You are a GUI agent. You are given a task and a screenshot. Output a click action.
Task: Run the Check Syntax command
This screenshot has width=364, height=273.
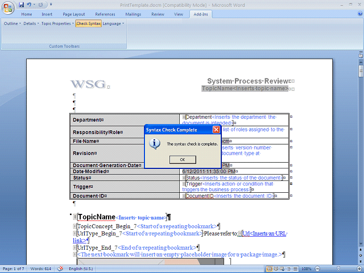pos(89,23)
